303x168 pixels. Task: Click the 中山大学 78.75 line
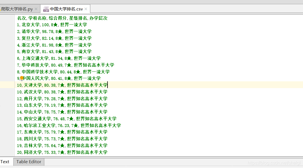[x=62, y=112]
